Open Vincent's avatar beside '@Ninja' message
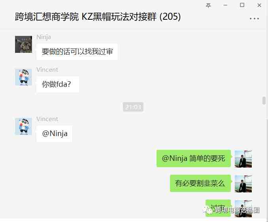 click(23, 126)
